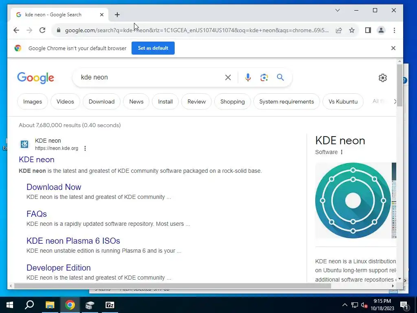
Task: Open the 7-Zip taskbar app
Action: 110,305
